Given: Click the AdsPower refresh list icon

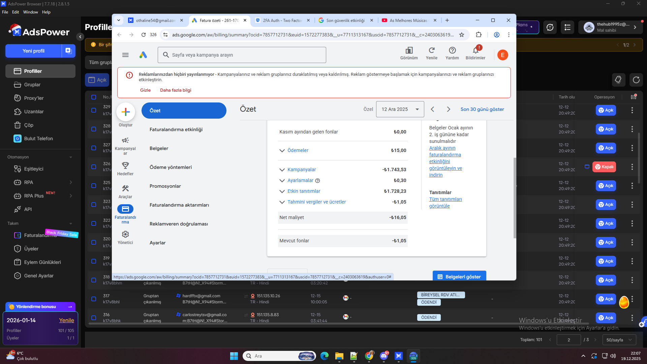Looking at the screenshot, I should pyautogui.click(x=636, y=80).
